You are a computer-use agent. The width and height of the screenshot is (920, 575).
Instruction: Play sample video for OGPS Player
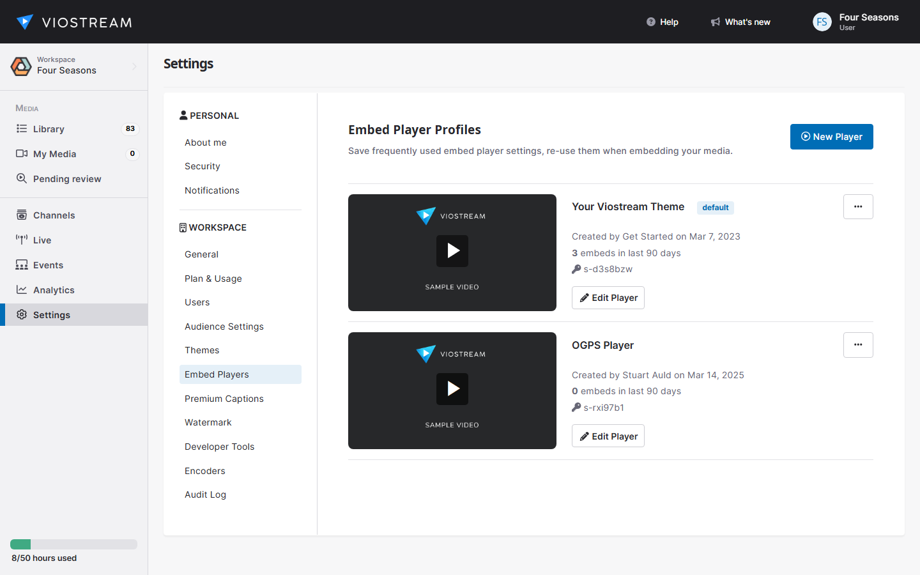[452, 388]
